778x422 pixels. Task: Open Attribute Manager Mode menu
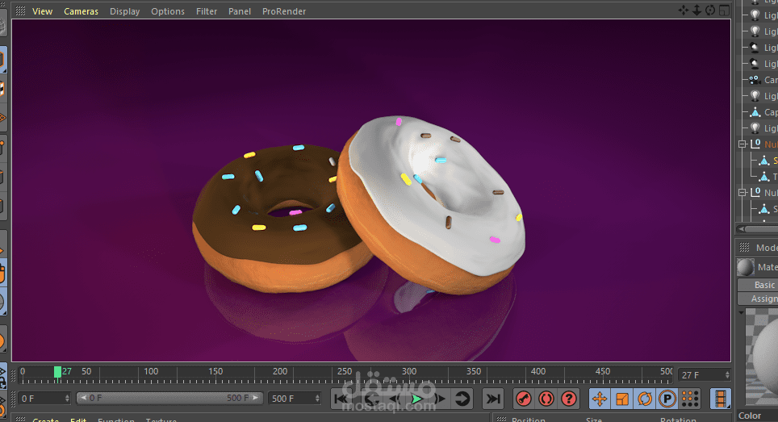(x=766, y=248)
